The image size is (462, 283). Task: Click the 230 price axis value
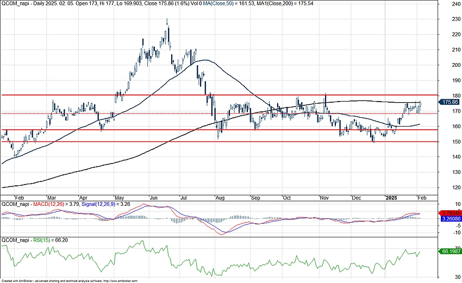[x=456, y=19]
